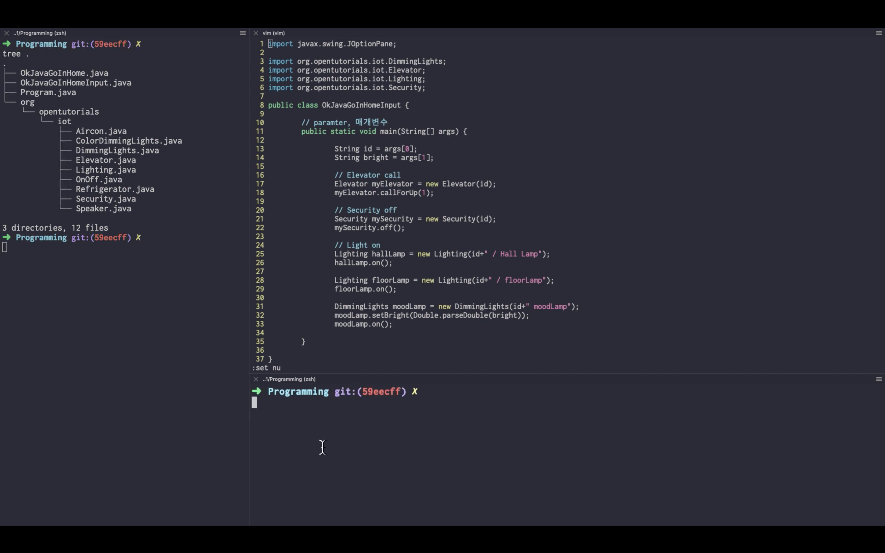
Task: Click the bottom terminal block cursor prompt
Action: pos(254,402)
